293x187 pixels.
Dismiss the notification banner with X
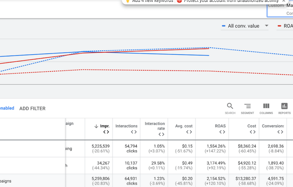click(x=284, y=1)
